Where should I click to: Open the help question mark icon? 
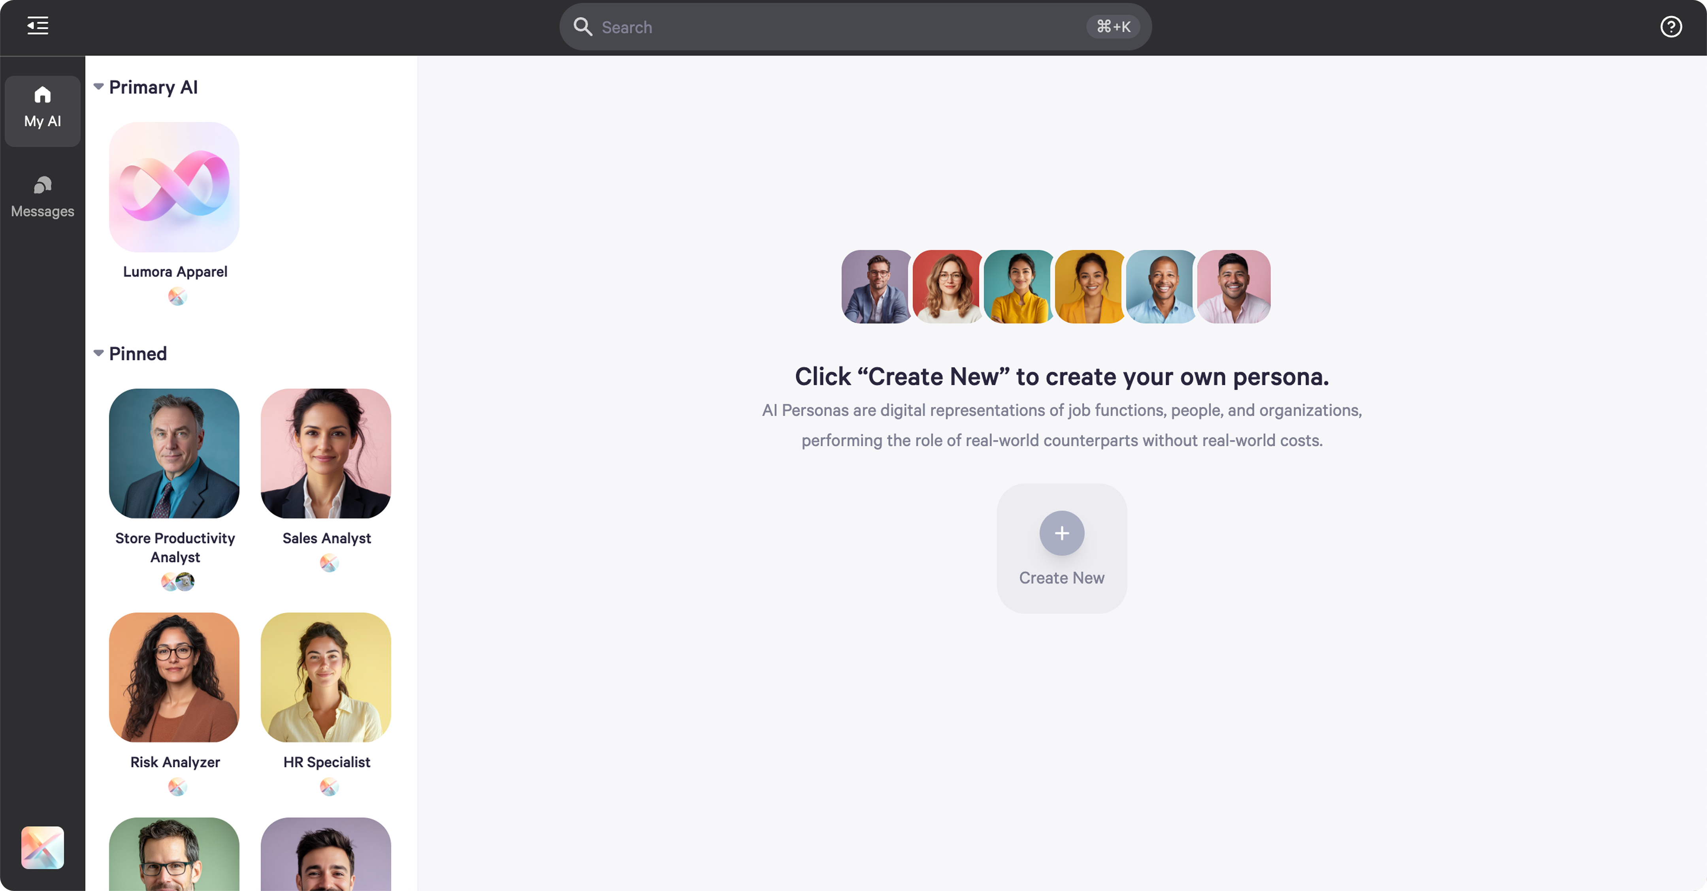coord(1671,26)
